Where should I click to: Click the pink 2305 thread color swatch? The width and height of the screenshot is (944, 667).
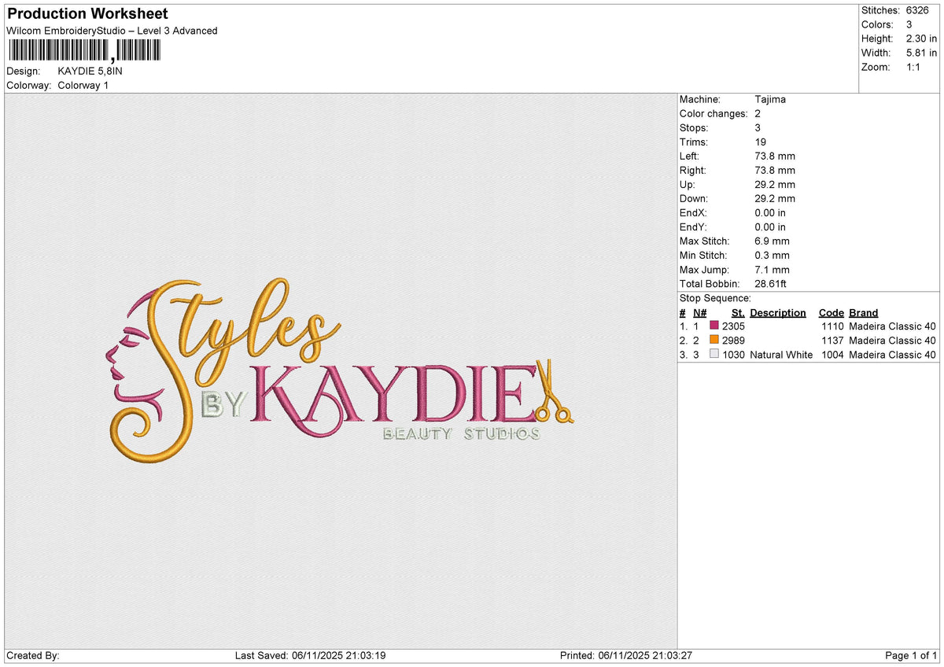pos(714,326)
